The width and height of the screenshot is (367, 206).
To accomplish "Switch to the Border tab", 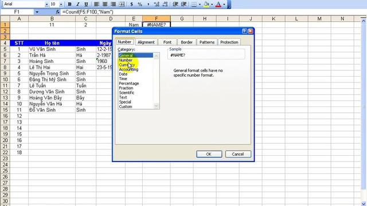I will click(x=186, y=42).
